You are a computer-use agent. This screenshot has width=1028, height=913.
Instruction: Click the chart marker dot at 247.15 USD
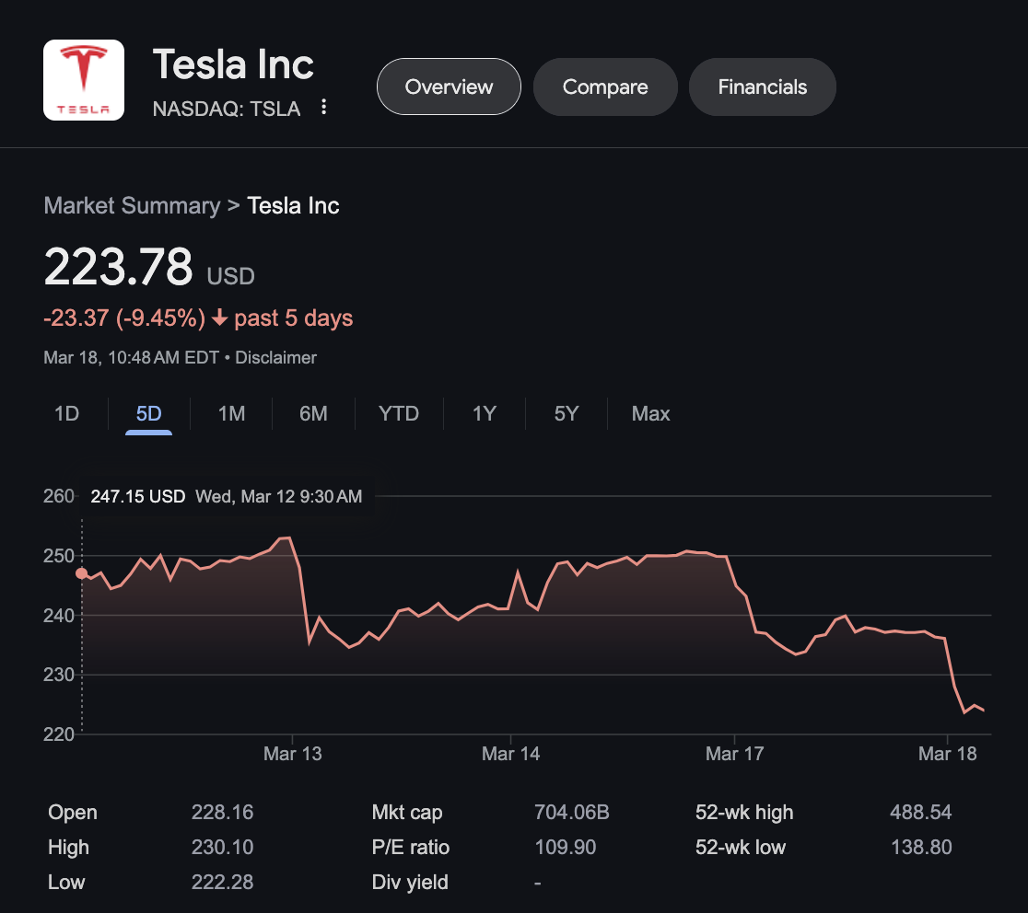(81, 573)
